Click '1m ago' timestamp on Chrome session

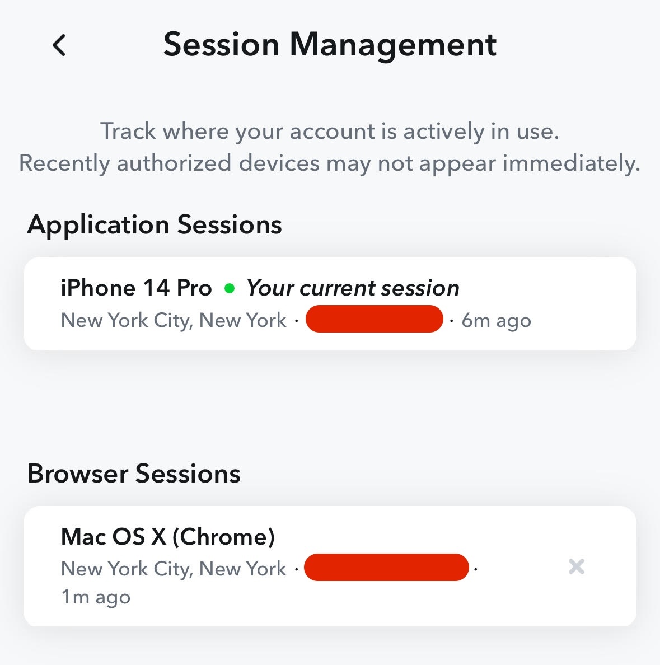coord(95,596)
